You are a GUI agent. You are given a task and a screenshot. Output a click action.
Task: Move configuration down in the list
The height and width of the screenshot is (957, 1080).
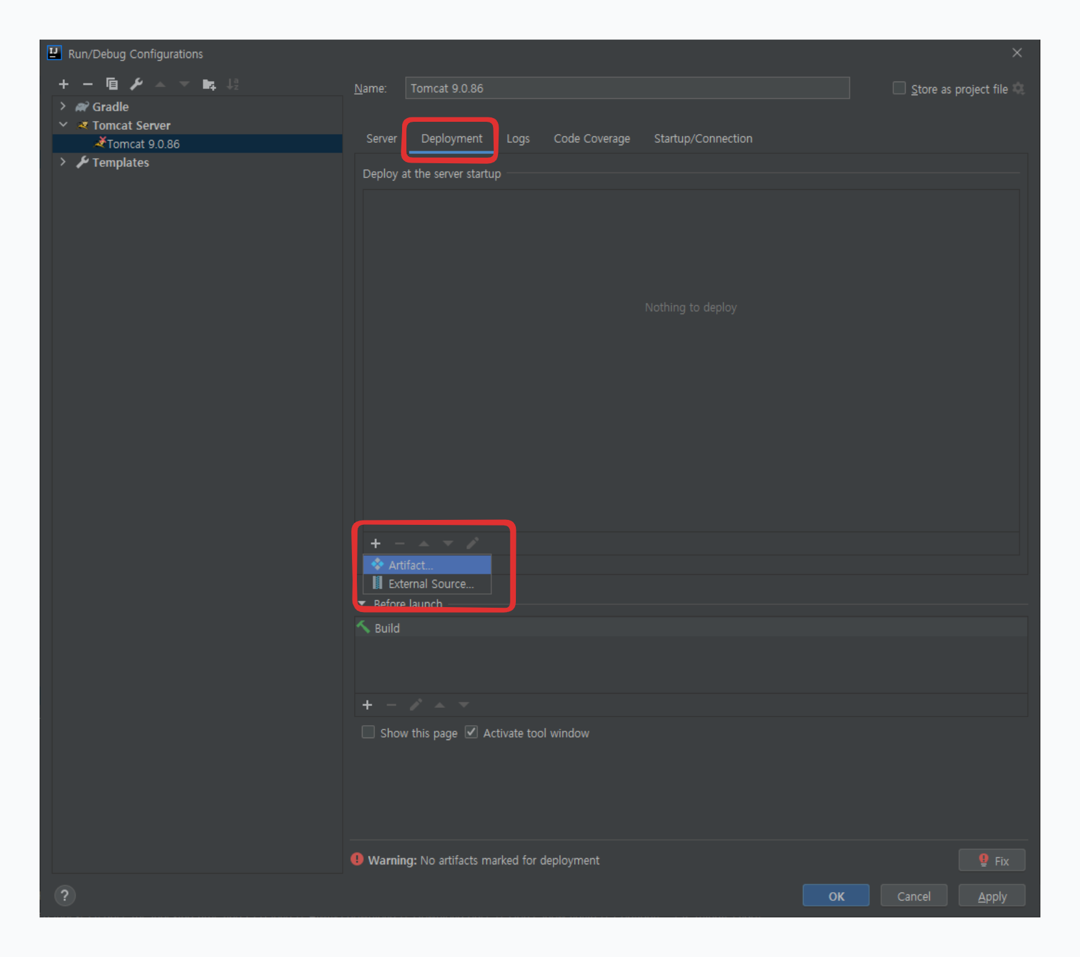(x=184, y=84)
